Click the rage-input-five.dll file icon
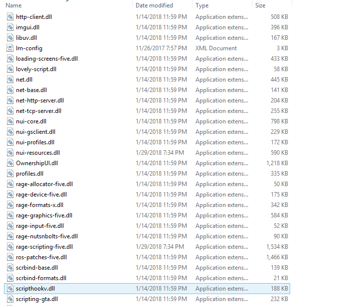Image resolution: width=355 pixels, height=306 pixels. pos(10,226)
